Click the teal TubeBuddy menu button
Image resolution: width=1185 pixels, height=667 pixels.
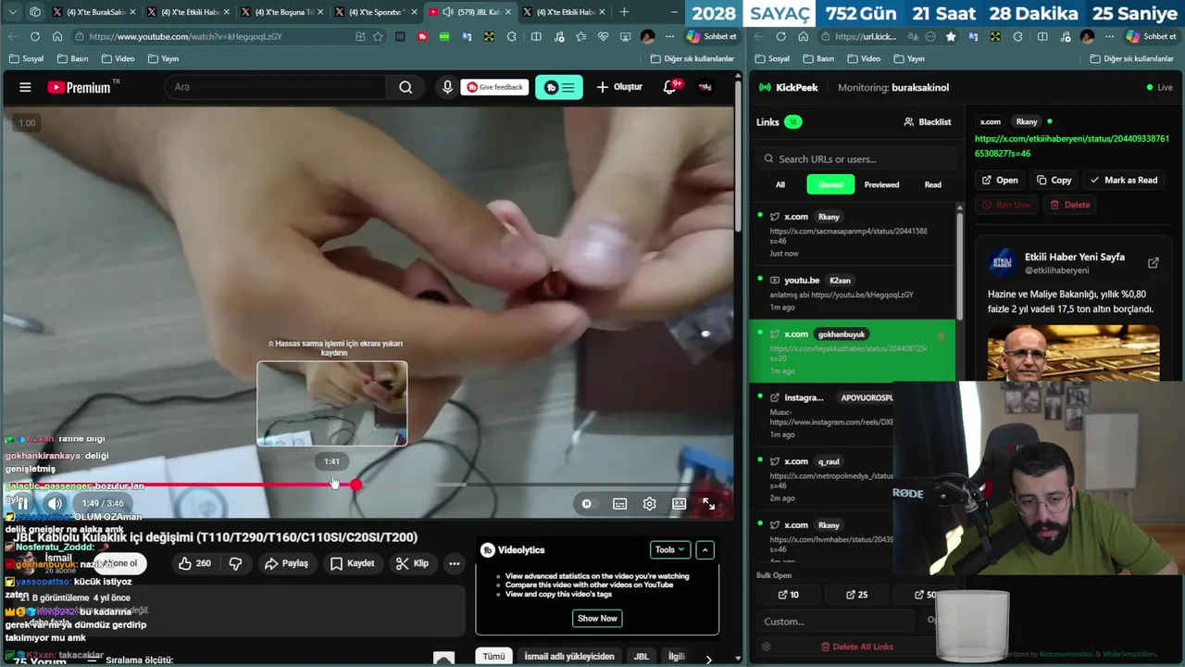coord(559,87)
